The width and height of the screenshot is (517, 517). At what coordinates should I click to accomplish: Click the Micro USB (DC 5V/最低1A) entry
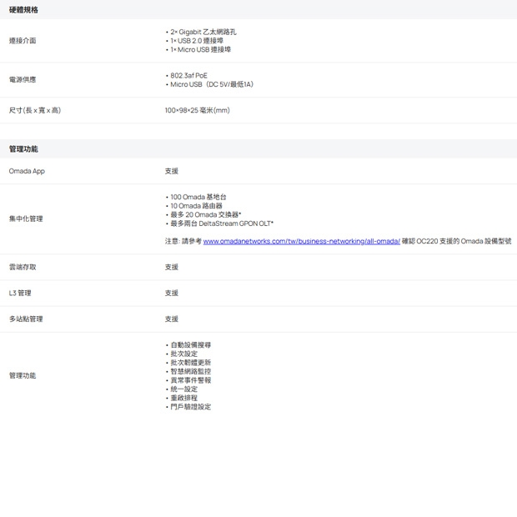click(x=212, y=84)
